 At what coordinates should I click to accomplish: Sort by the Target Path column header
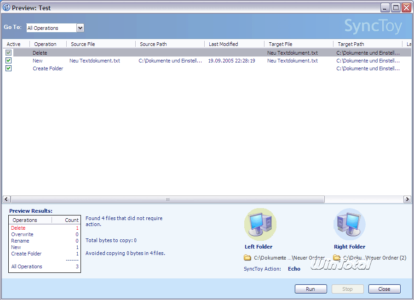[368, 44]
